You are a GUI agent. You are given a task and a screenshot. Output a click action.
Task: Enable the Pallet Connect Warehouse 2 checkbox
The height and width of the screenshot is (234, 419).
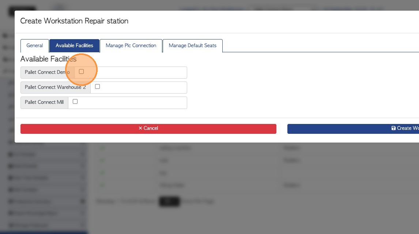[x=97, y=87]
